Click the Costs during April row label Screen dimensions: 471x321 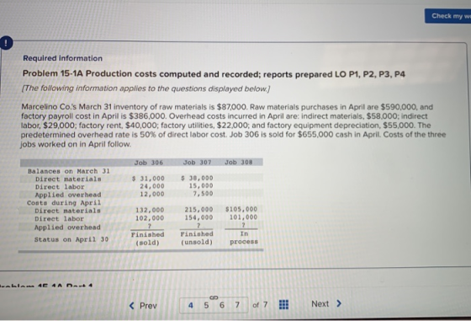64,203
